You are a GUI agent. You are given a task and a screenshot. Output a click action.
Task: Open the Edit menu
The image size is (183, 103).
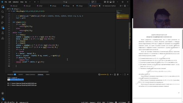(x=10, y=2)
